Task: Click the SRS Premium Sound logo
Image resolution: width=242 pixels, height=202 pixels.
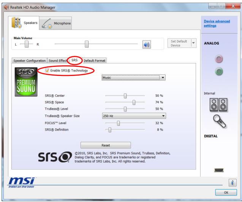Action: point(26,82)
